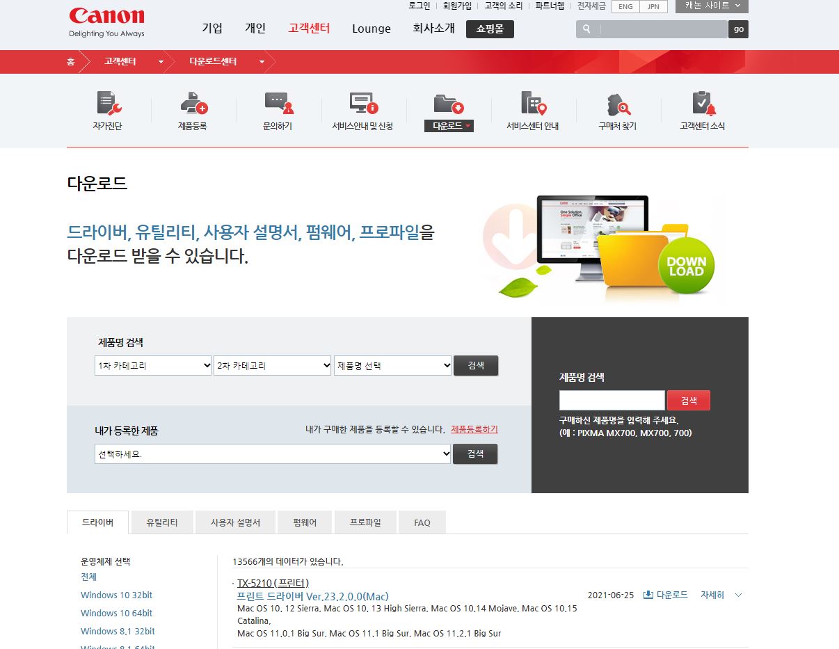
Task: Select the 고객센터 menu
Action: (x=309, y=29)
